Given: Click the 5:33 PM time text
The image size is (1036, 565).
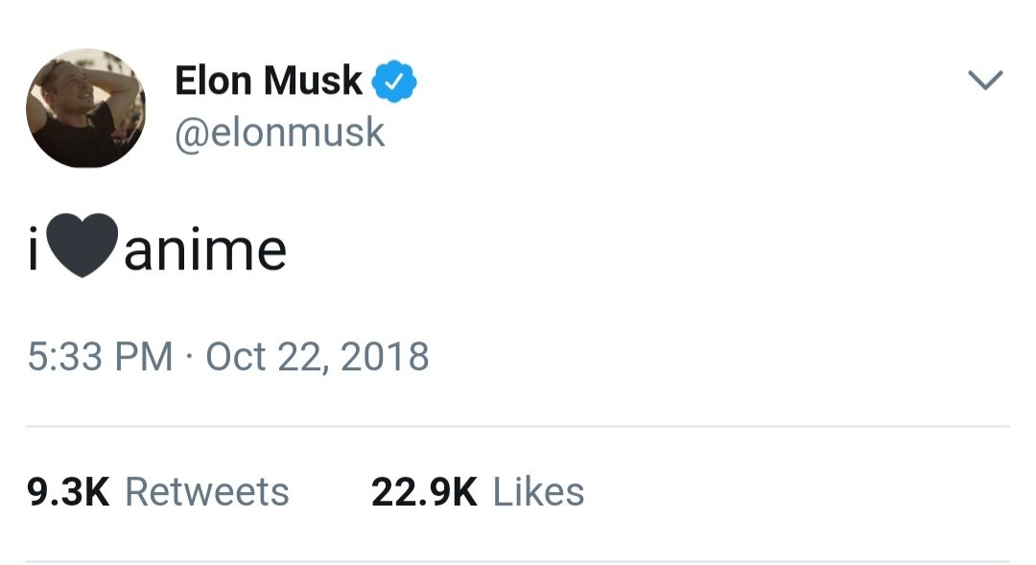Looking at the screenshot, I should [100, 357].
